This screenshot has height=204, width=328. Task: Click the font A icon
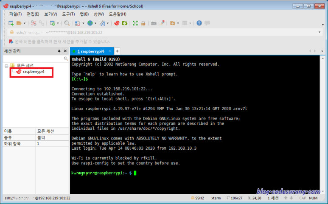click(102, 23)
